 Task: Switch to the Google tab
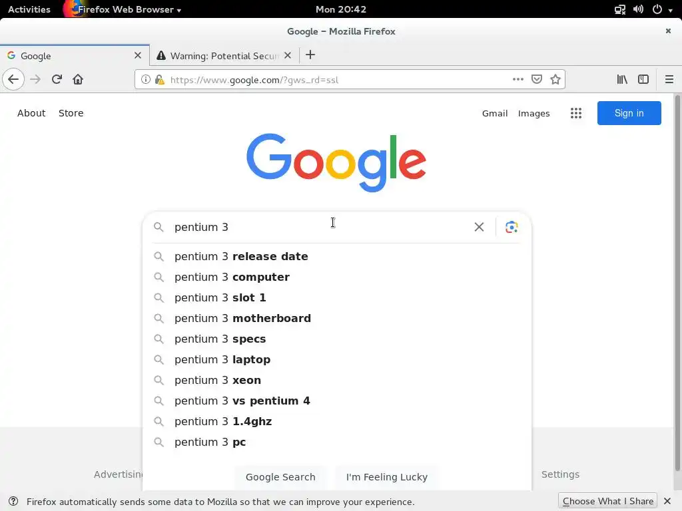(75, 56)
